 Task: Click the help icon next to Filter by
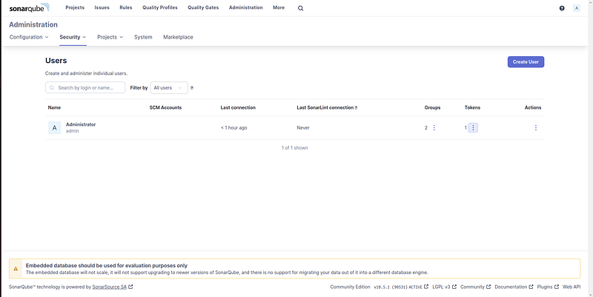[192, 87]
